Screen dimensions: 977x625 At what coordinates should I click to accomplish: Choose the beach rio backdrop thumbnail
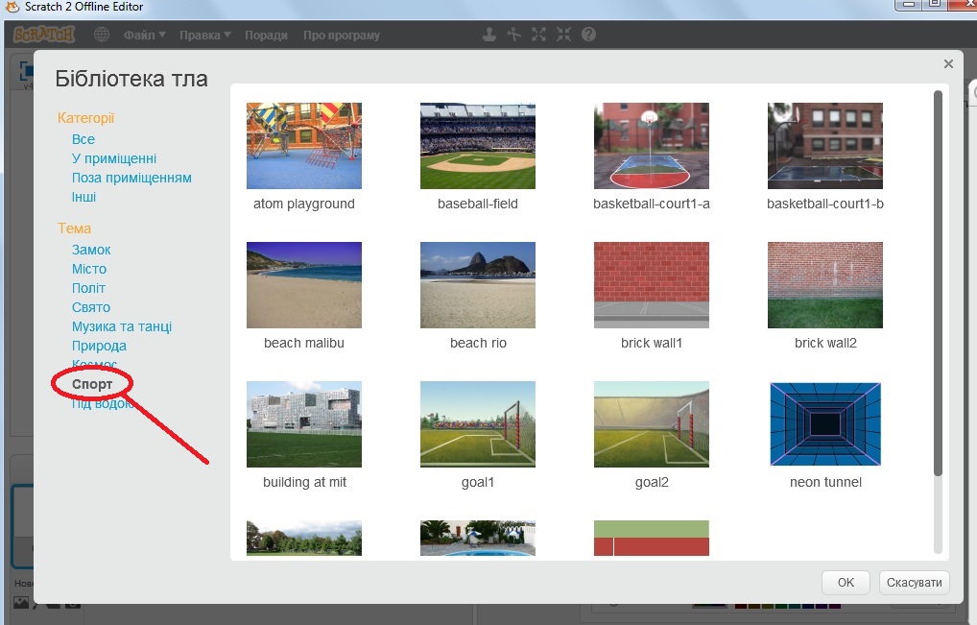point(478,285)
